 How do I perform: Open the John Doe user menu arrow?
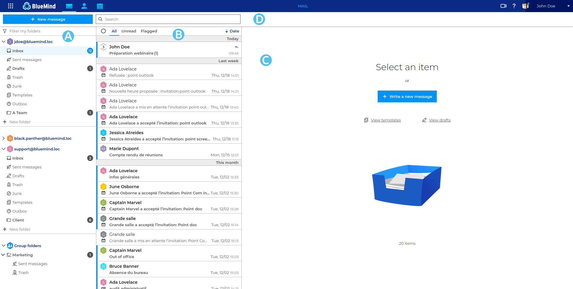(x=568, y=6)
